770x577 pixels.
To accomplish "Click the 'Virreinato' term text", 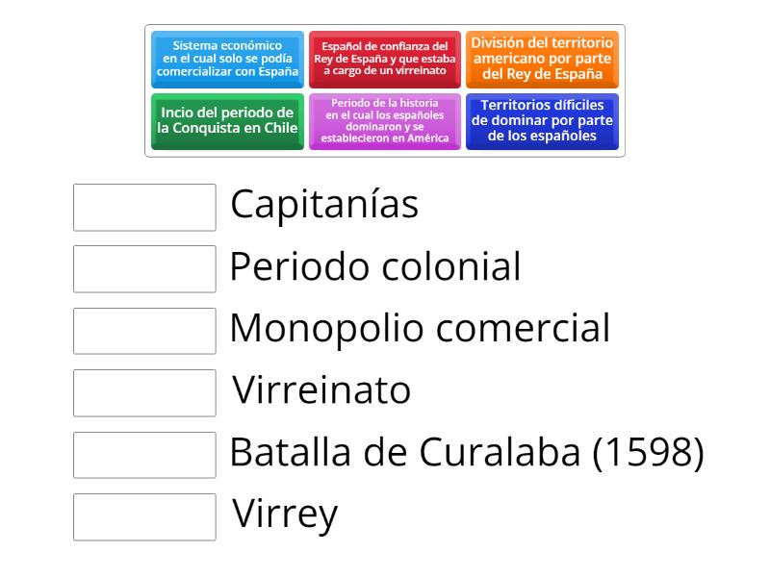I will click(x=321, y=391).
